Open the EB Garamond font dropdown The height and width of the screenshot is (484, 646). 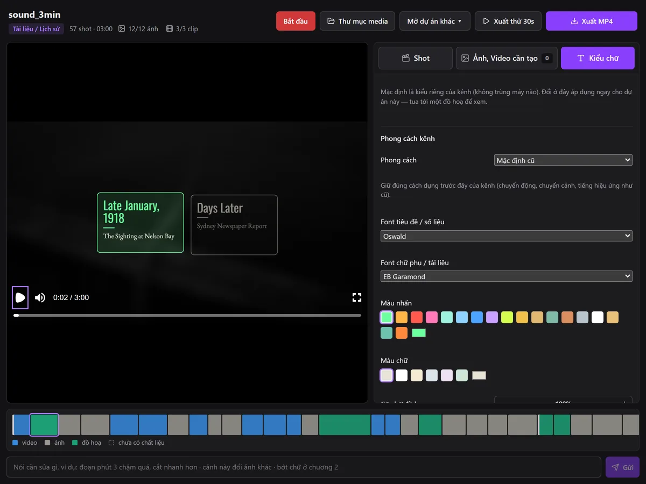507,276
